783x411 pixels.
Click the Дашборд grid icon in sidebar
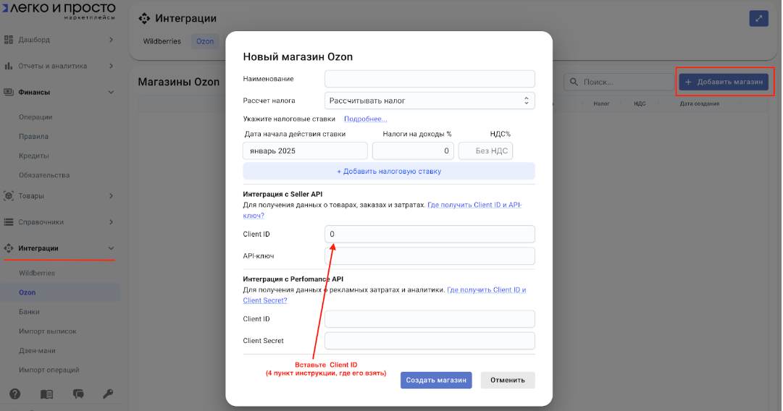[9, 39]
